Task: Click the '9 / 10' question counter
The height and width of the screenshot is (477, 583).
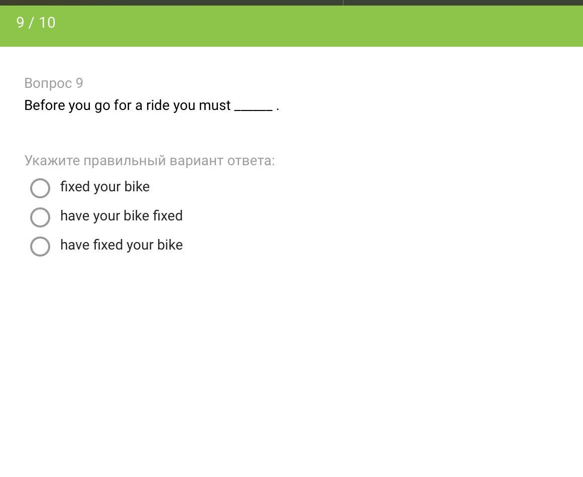Action: 36,23
